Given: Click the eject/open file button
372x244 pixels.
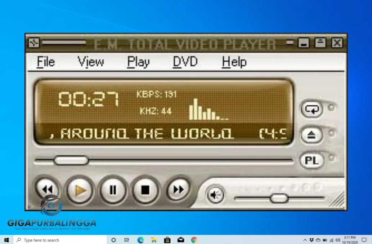Looking at the screenshot, I should click(312, 135).
